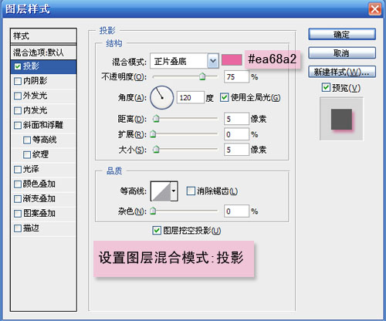Click the angle dial control

click(x=162, y=97)
